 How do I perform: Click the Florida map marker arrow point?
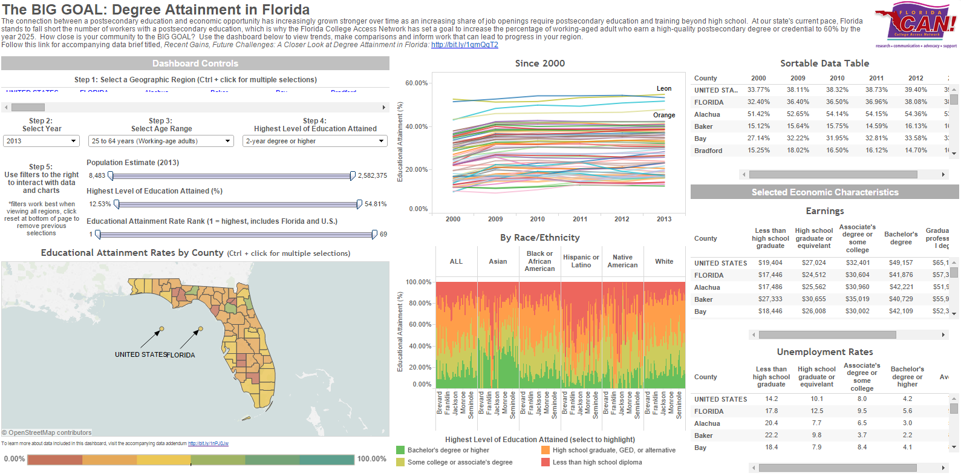coord(201,329)
